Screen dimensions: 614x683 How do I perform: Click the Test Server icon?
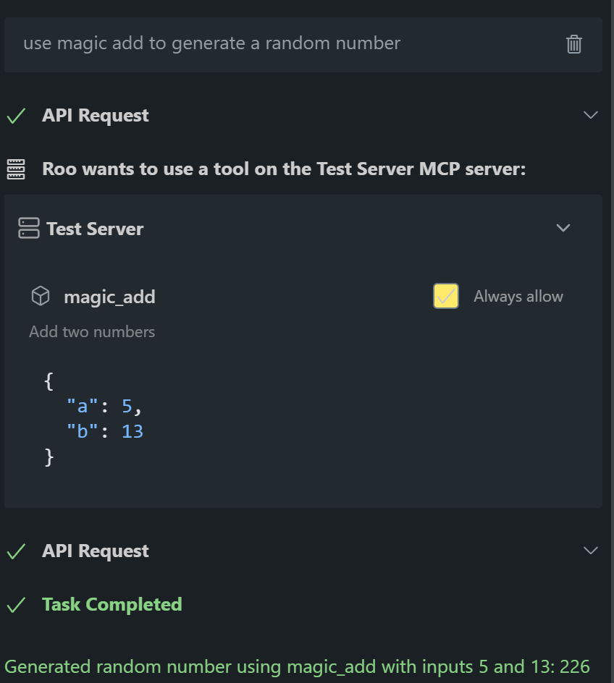click(29, 229)
